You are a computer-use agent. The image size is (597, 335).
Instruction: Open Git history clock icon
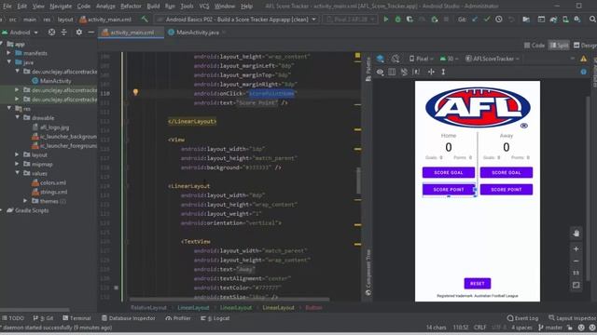[499, 19]
